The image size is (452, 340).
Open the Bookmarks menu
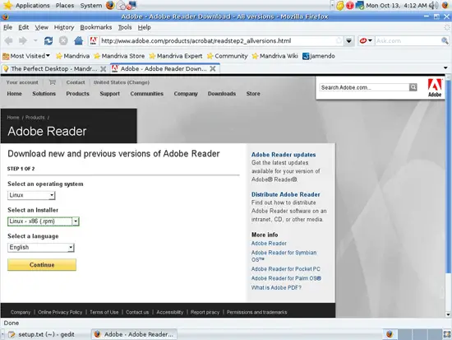point(96,27)
